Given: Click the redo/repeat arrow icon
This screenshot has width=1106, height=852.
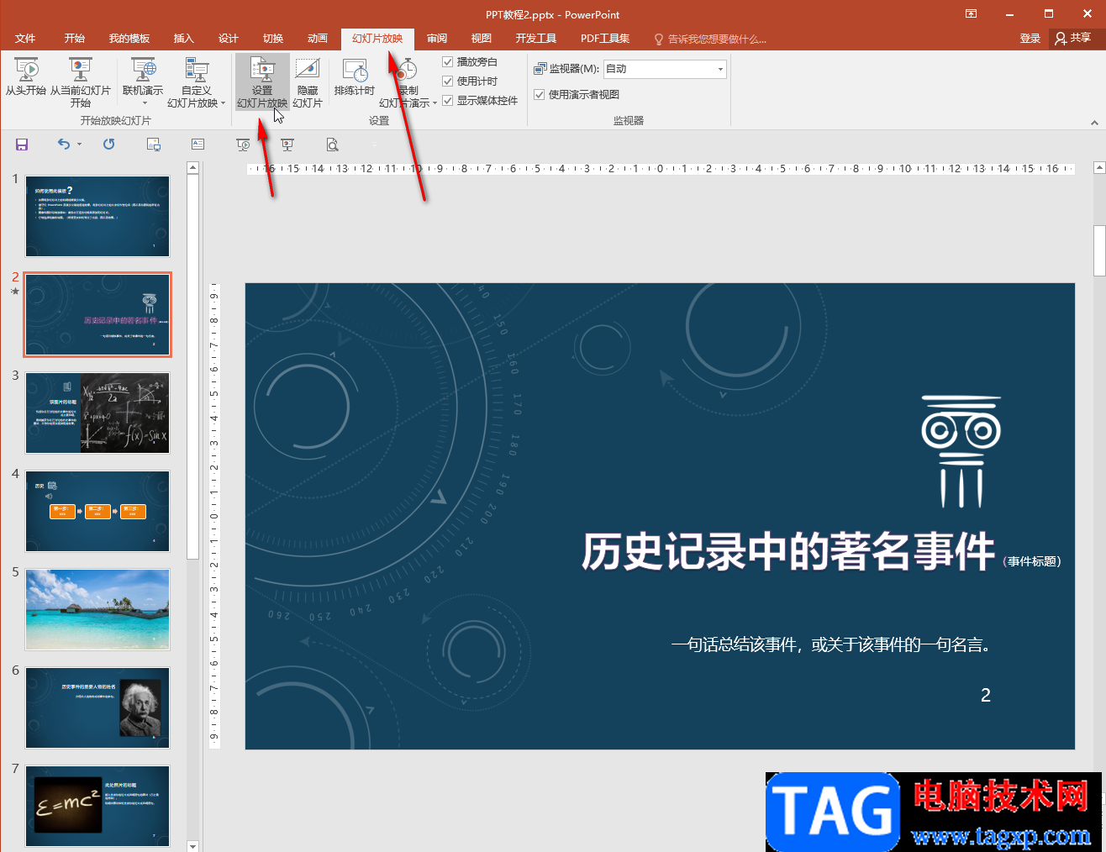Looking at the screenshot, I should pyautogui.click(x=108, y=145).
